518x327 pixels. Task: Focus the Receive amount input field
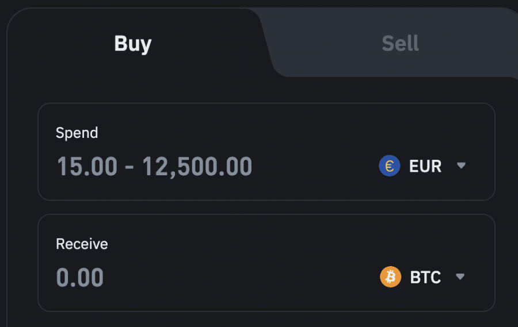201,278
